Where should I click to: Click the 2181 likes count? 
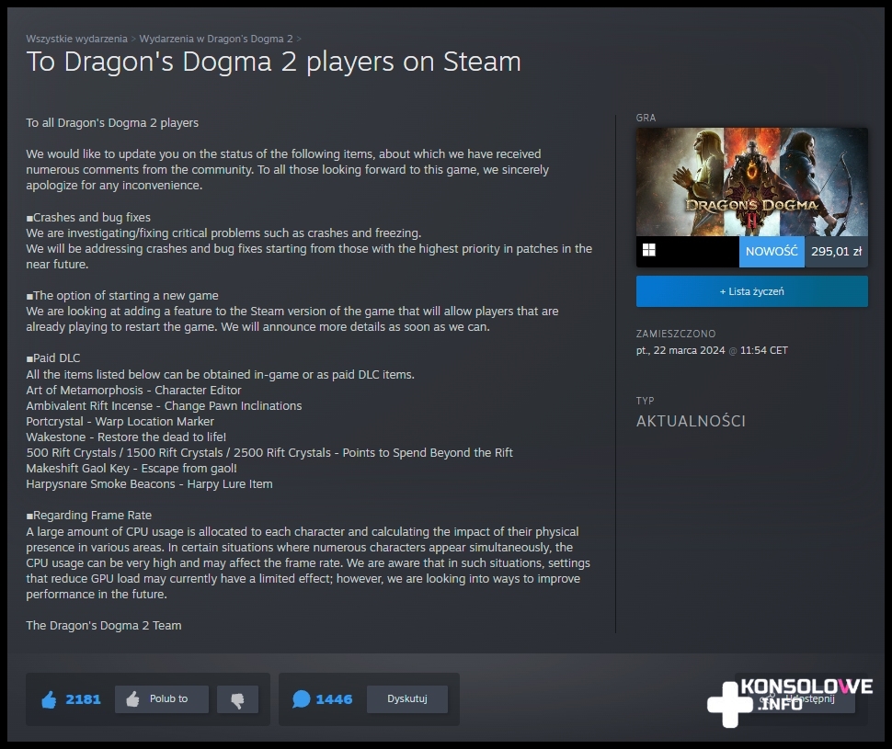(83, 699)
